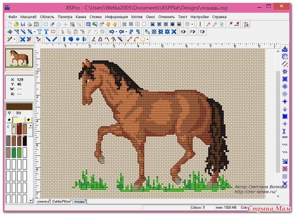Expand the palette triangle next to 359
Image resolution: width=294 pixels, height=215 pixels.
[9, 113]
